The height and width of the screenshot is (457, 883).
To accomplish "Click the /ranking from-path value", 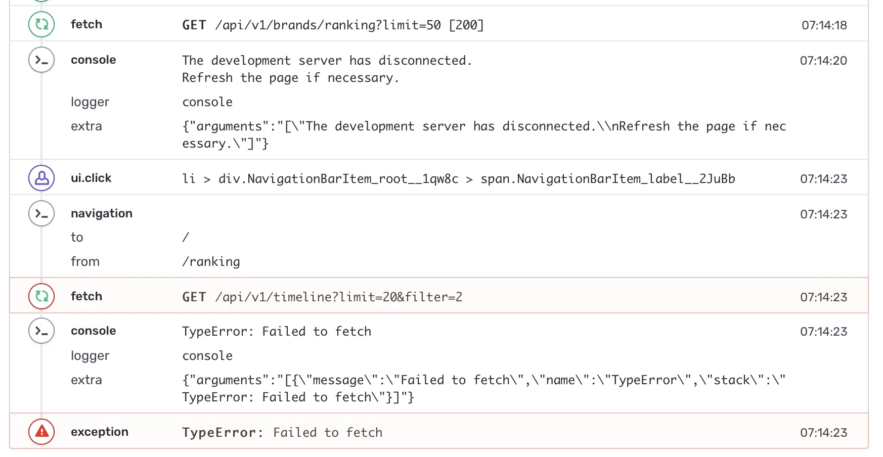I will pyautogui.click(x=211, y=262).
